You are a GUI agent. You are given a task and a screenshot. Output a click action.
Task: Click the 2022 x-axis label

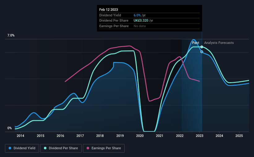[x=180, y=136]
